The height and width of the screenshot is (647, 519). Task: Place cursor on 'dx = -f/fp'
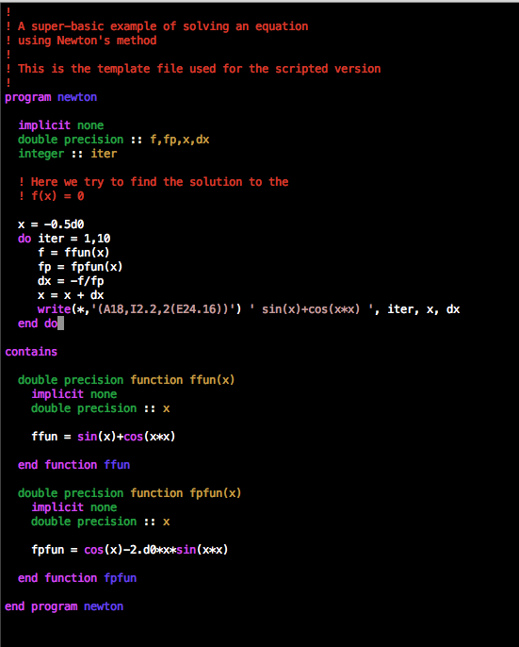click(x=71, y=281)
